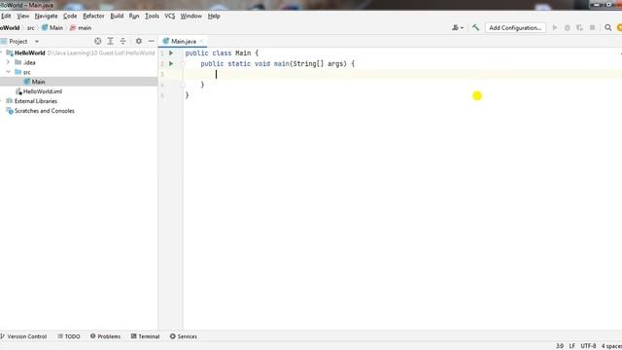Open the user account icon dropdown
The width and height of the screenshot is (622, 350).
458,27
